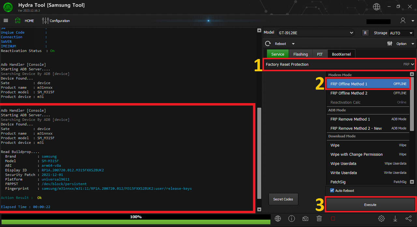Image resolution: width=417 pixels, height=227 pixels.
Task: Click the "Elapsed Time : 00:00:22" line
Action: (25, 207)
